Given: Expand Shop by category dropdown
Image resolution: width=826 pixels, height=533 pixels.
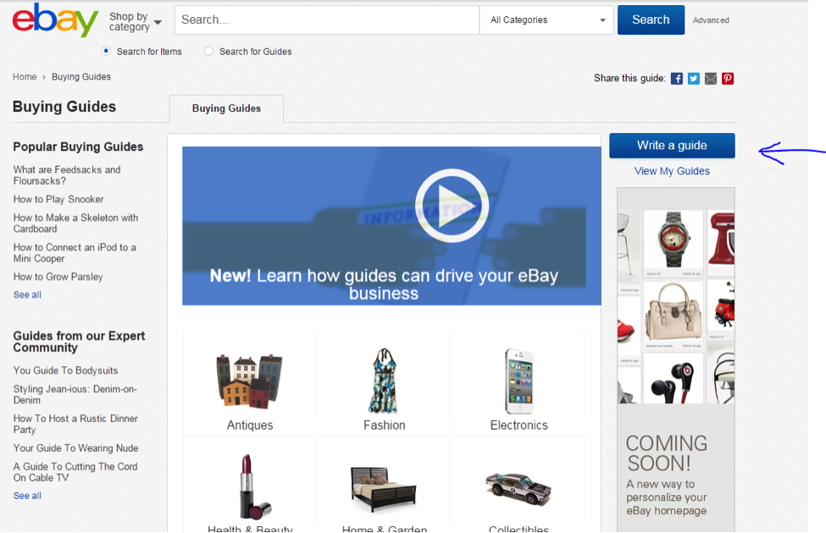Looking at the screenshot, I should click(x=136, y=21).
